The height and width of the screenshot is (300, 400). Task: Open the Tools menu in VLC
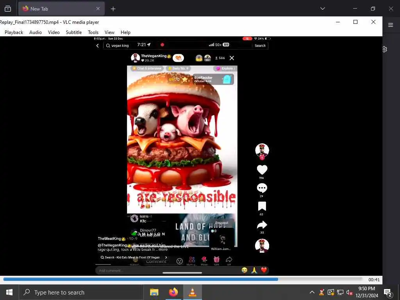point(93,32)
